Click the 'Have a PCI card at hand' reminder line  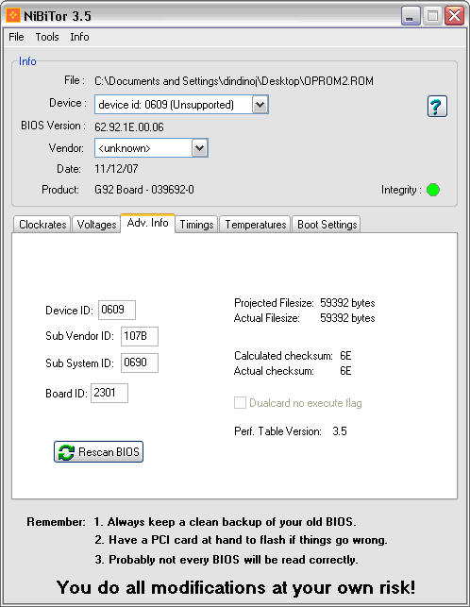point(241,540)
